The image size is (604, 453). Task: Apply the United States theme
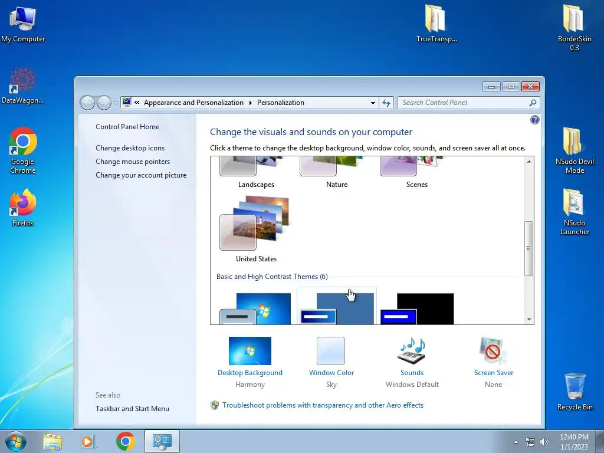tap(256, 229)
